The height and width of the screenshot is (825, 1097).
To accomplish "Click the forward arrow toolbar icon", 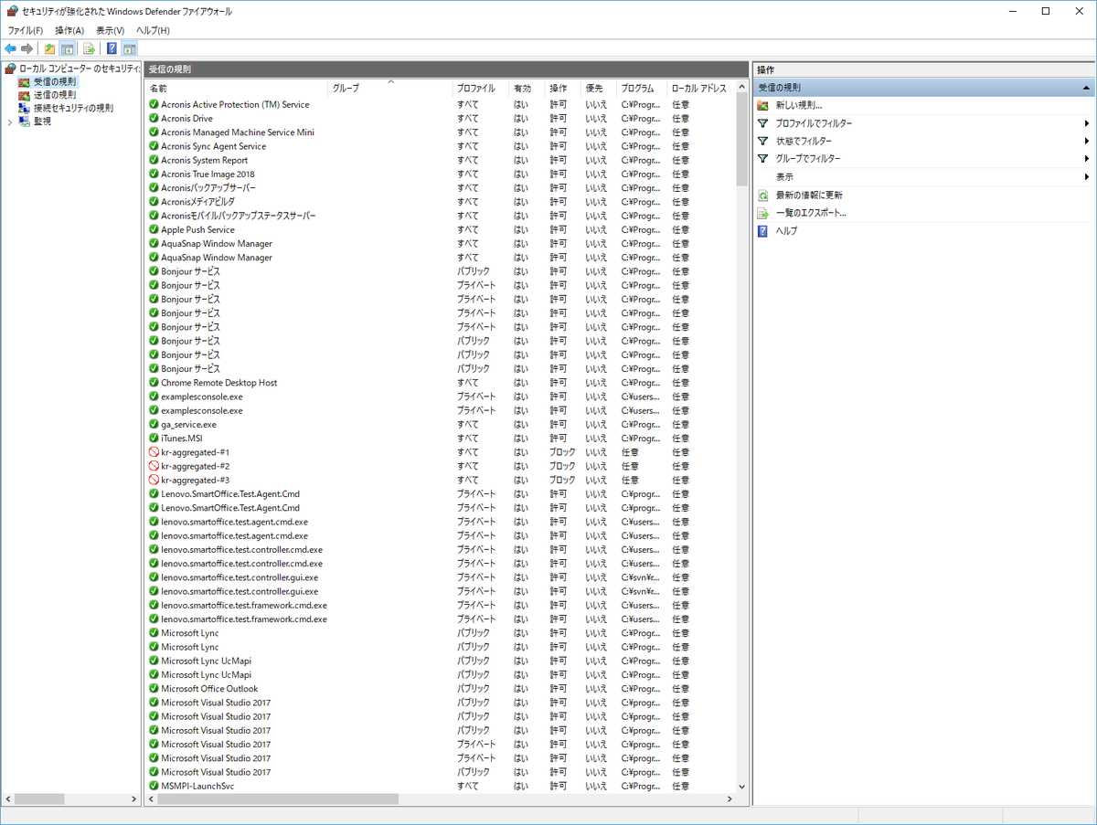I will coord(27,48).
